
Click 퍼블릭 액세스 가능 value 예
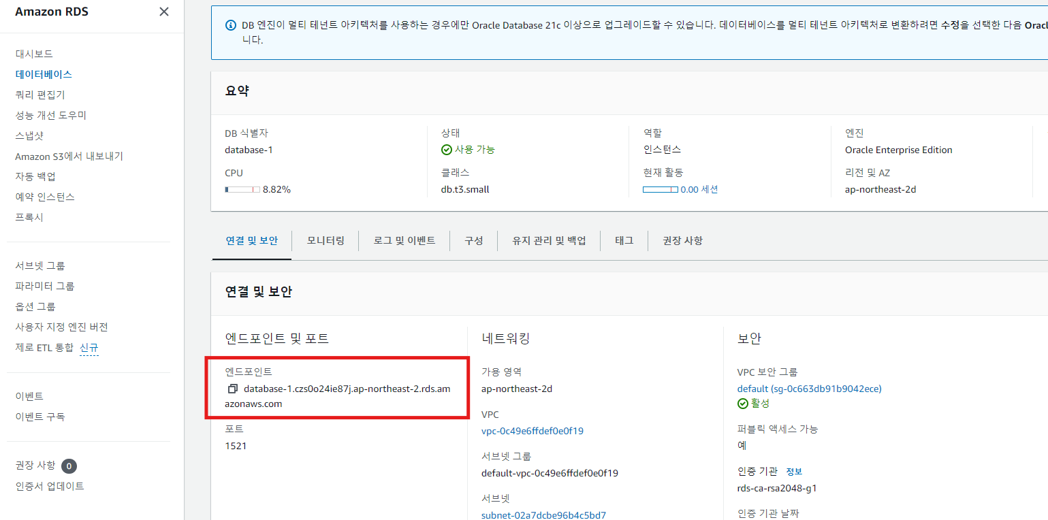pos(742,446)
